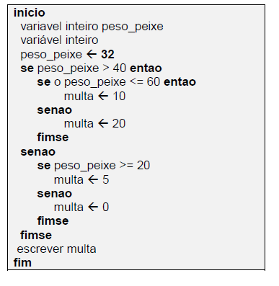The image size is (279, 286).
Task: Click the first indented 'senao' keyword
Action: [x=55, y=110]
